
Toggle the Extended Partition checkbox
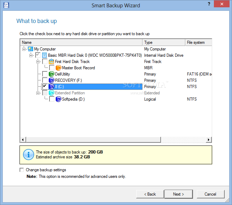coord(45,93)
